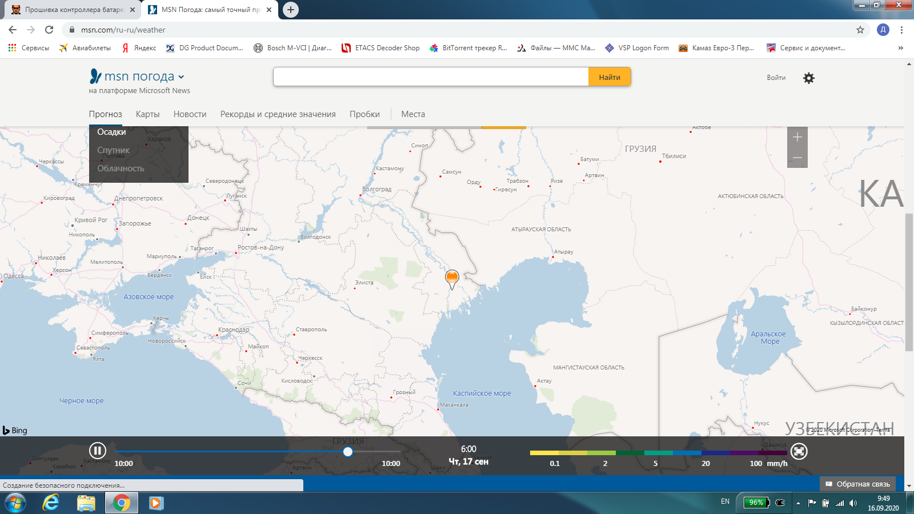The image size is (914, 514).
Task: Open the BitTorrent трекер bookmark
Action: click(468, 48)
